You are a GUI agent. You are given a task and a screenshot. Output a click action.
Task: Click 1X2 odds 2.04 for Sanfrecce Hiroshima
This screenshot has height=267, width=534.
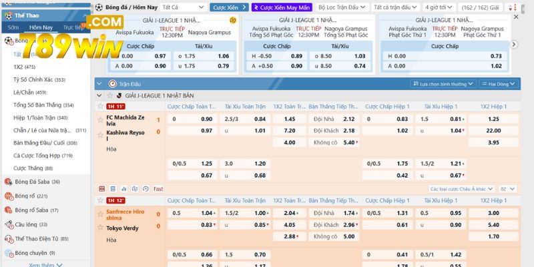pyautogui.click(x=290, y=213)
